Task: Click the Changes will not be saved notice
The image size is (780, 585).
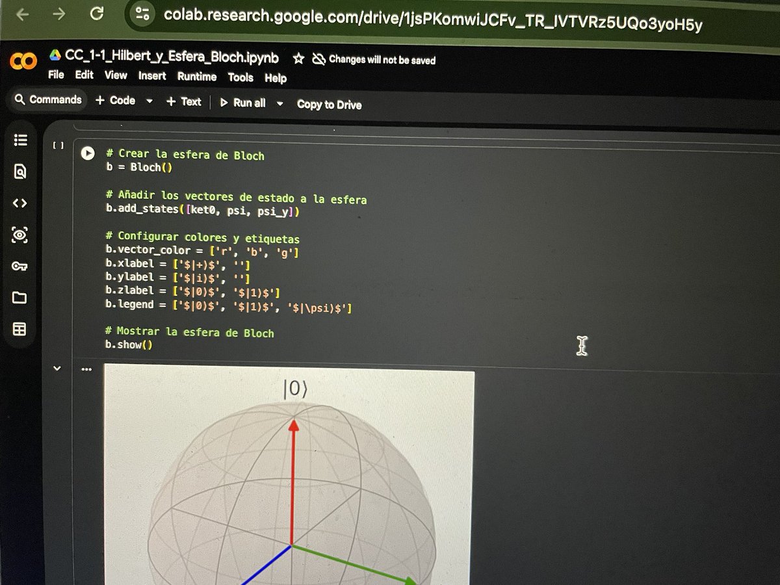Action: pyautogui.click(x=375, y=60)
